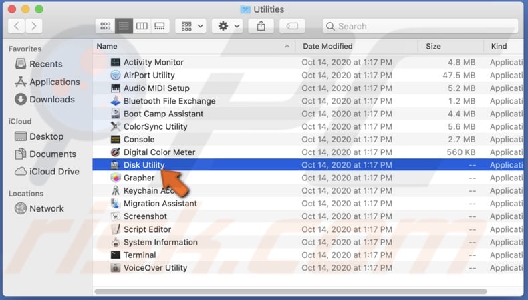
Task: Open Applications in sidebar
Action: pyautogui.click(x=47, y=82)
